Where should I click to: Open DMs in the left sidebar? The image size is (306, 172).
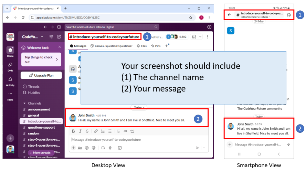tap(10, 66)
